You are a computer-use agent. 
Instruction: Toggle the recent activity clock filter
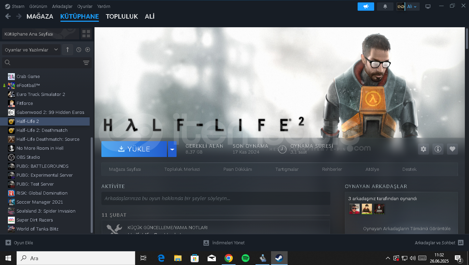click(x=79, y=50)
